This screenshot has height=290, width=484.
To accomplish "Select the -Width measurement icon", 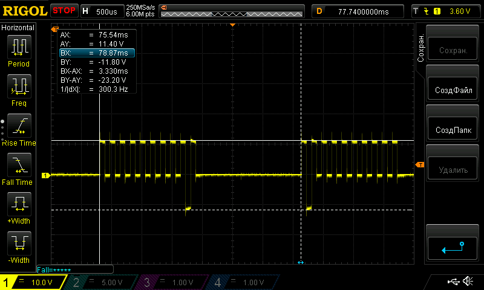I will [x=19, y=243].
